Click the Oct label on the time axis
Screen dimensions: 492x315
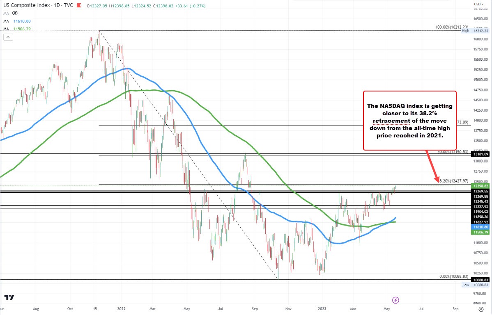[x=70, y=308]
